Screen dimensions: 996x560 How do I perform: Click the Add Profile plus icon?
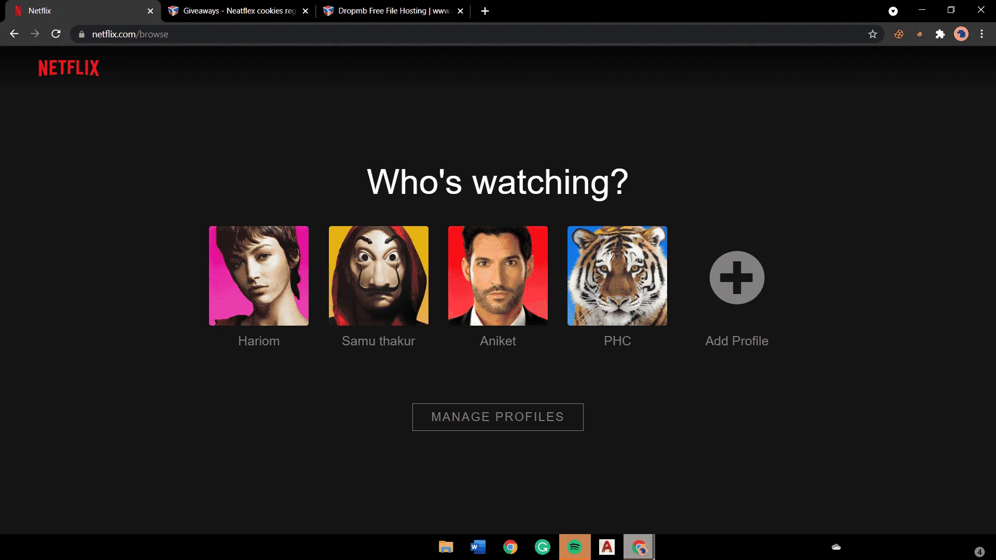[737, 277]
